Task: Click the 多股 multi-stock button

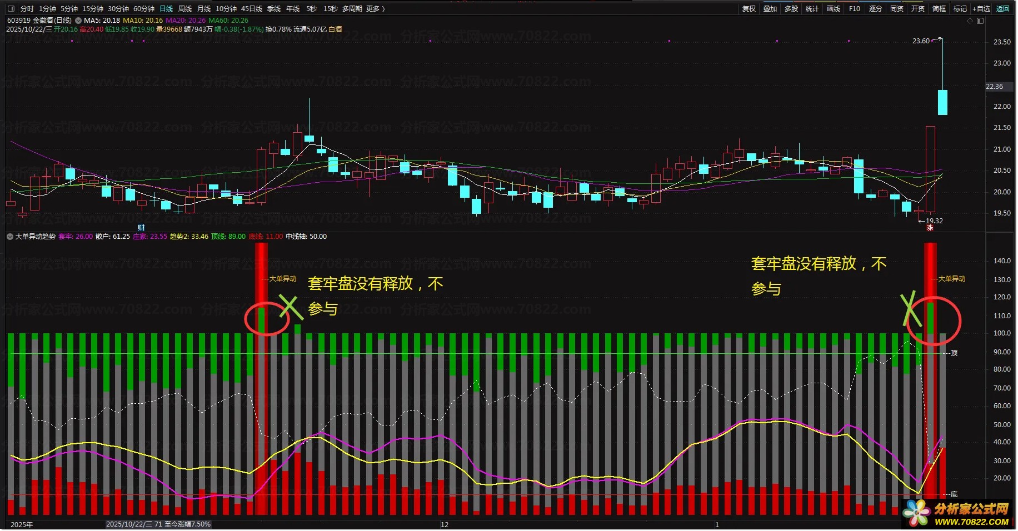Action: [x=791, y=9]
